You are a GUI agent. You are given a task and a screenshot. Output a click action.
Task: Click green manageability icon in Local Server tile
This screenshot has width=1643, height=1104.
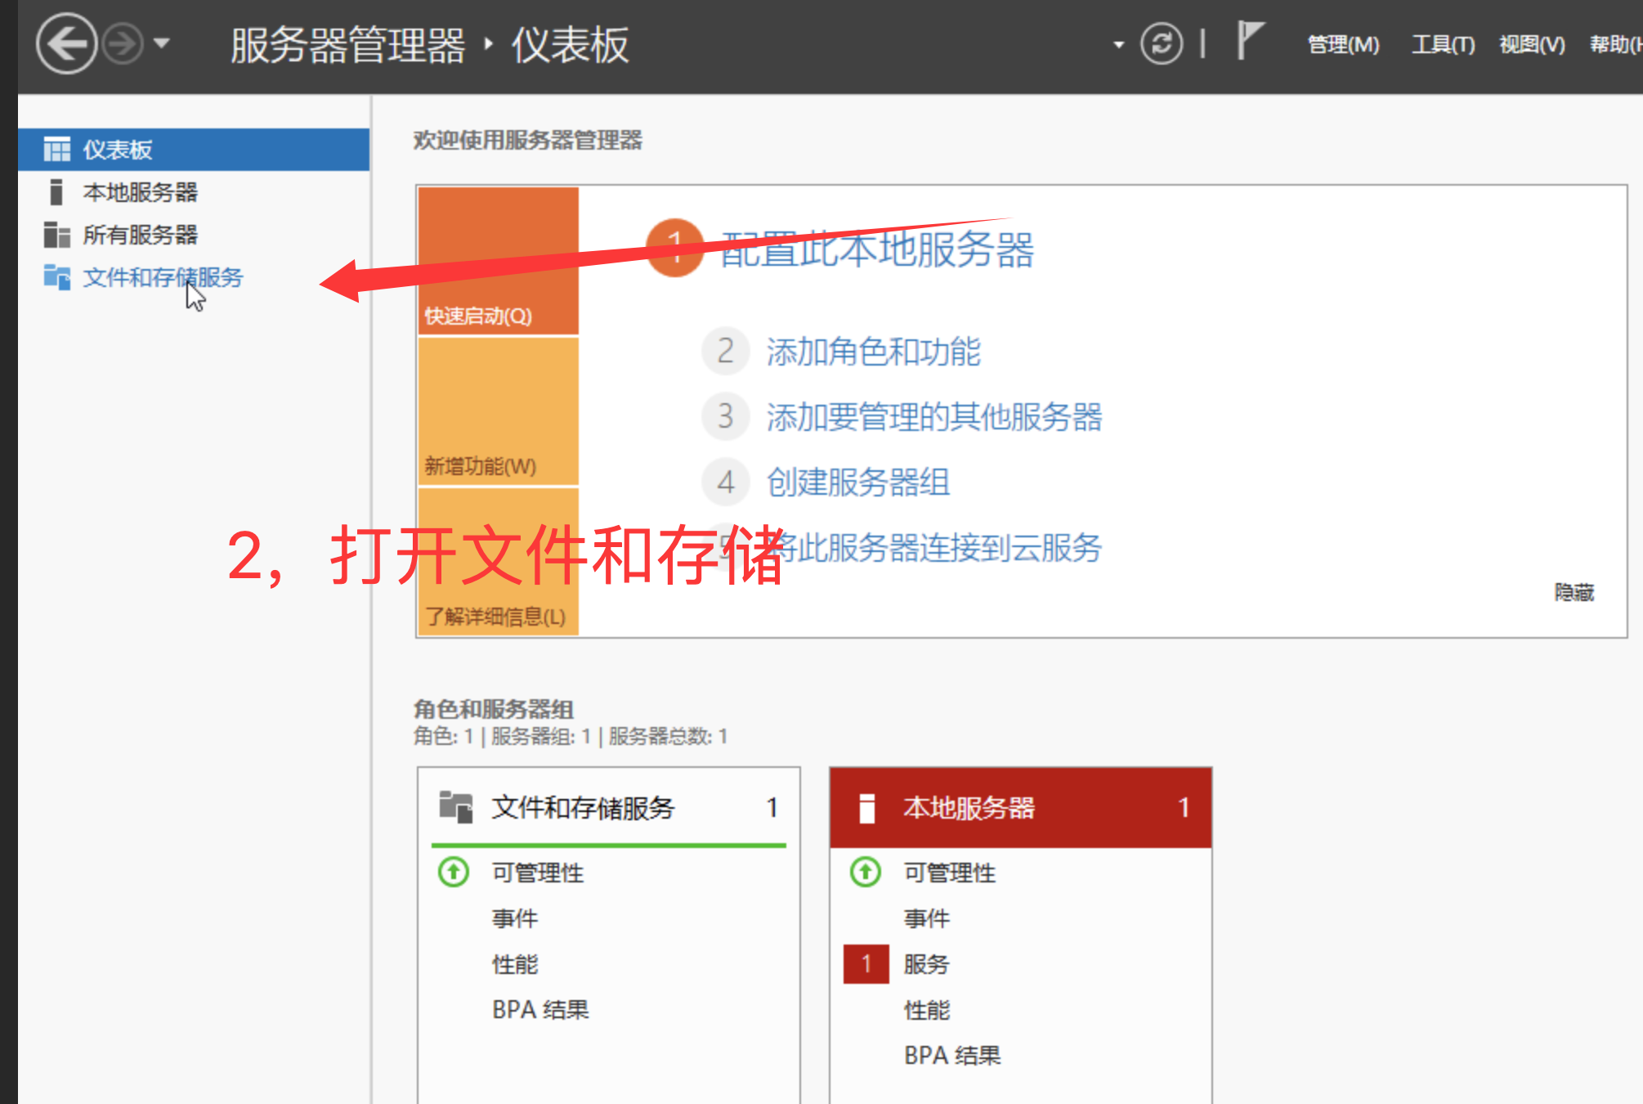866,872
